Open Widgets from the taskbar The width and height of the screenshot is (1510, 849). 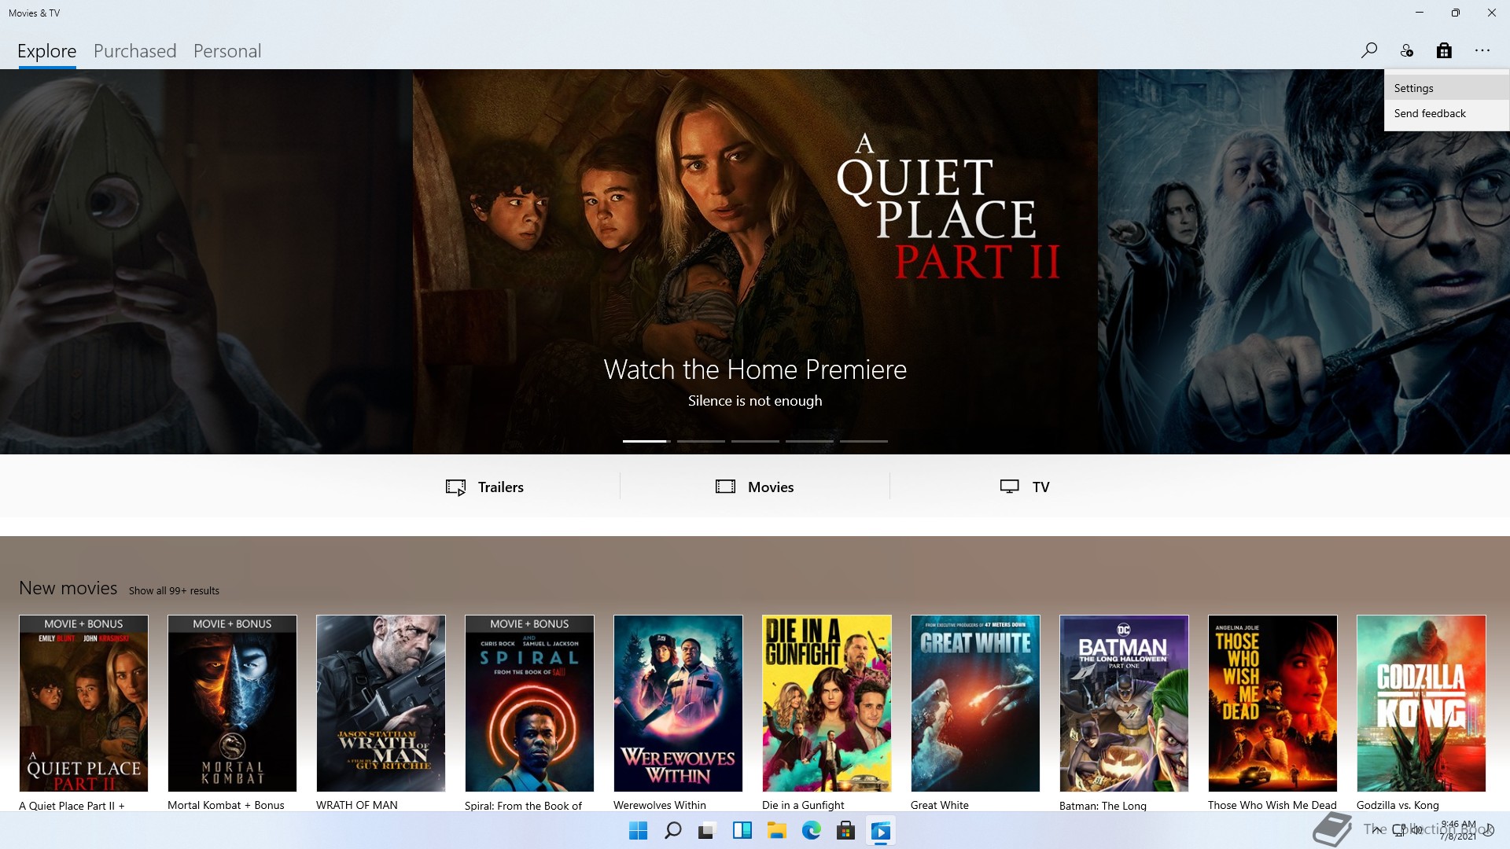(742, 831)
